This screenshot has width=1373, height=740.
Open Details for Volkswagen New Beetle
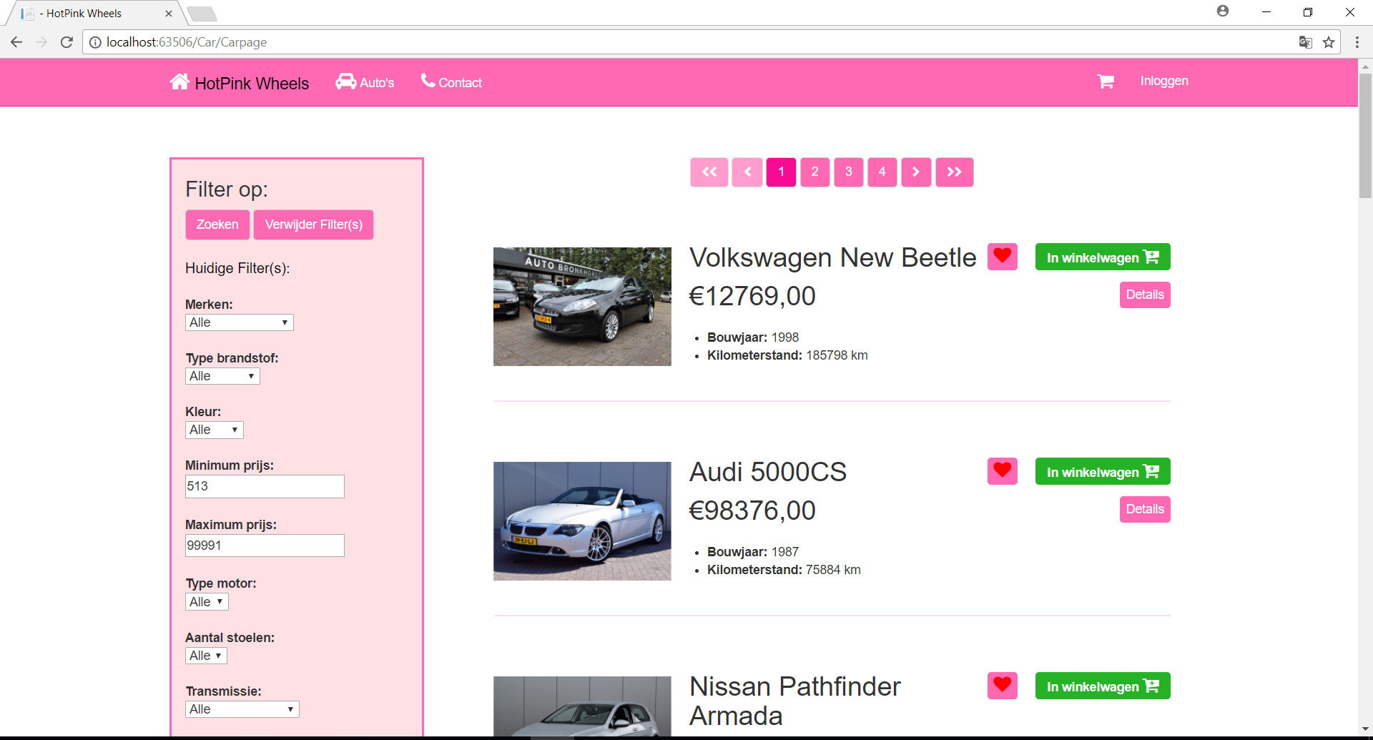tap(1145, 295)
